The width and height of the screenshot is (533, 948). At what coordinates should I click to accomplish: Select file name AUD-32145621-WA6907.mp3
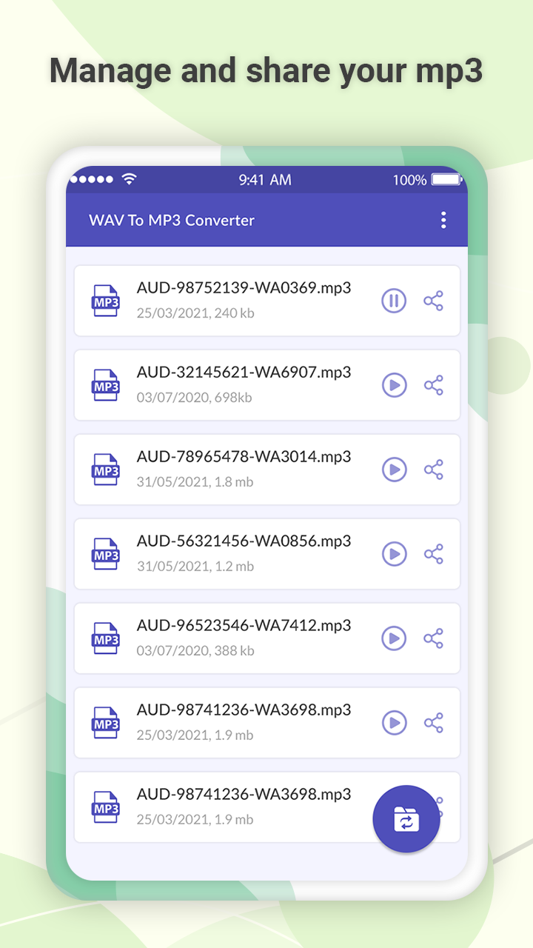point(244,373)
